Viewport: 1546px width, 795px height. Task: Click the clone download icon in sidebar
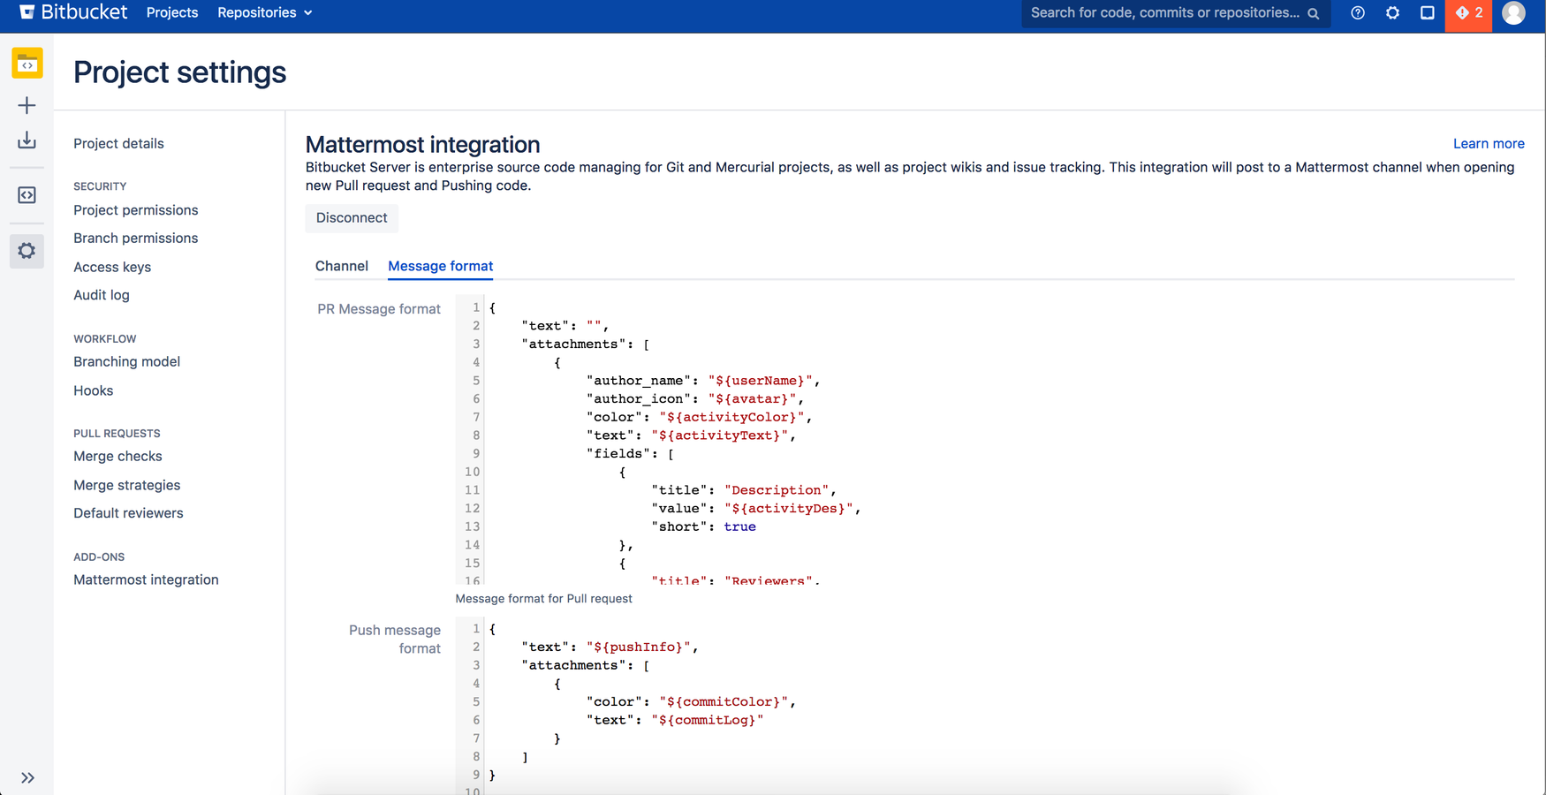click(27, 140)
